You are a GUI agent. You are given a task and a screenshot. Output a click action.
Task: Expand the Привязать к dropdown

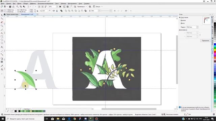point(86,7)
